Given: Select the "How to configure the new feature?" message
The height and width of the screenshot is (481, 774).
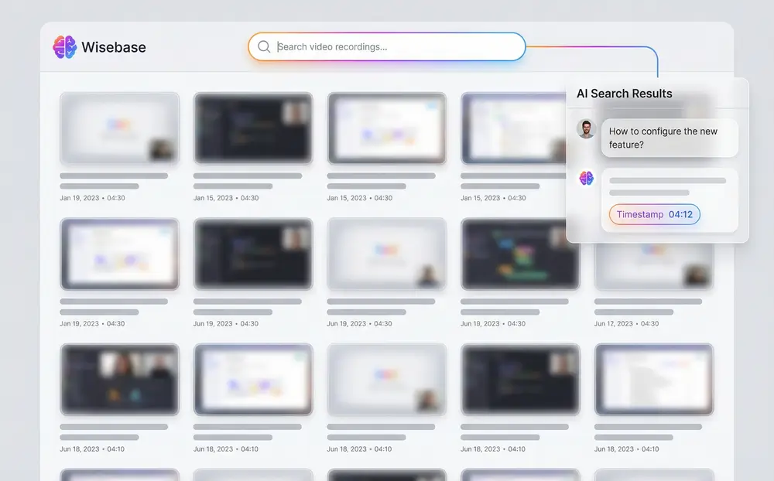Looking at the screenshot, I should [670, 138].
